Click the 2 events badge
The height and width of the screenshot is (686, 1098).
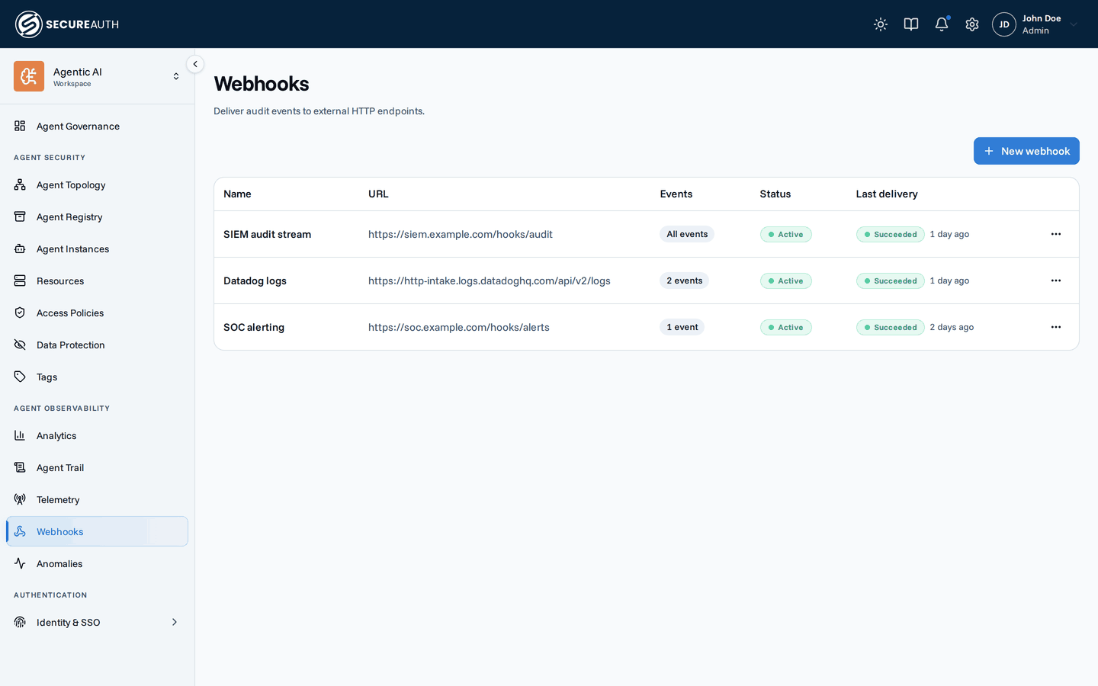tap(685, 280)
